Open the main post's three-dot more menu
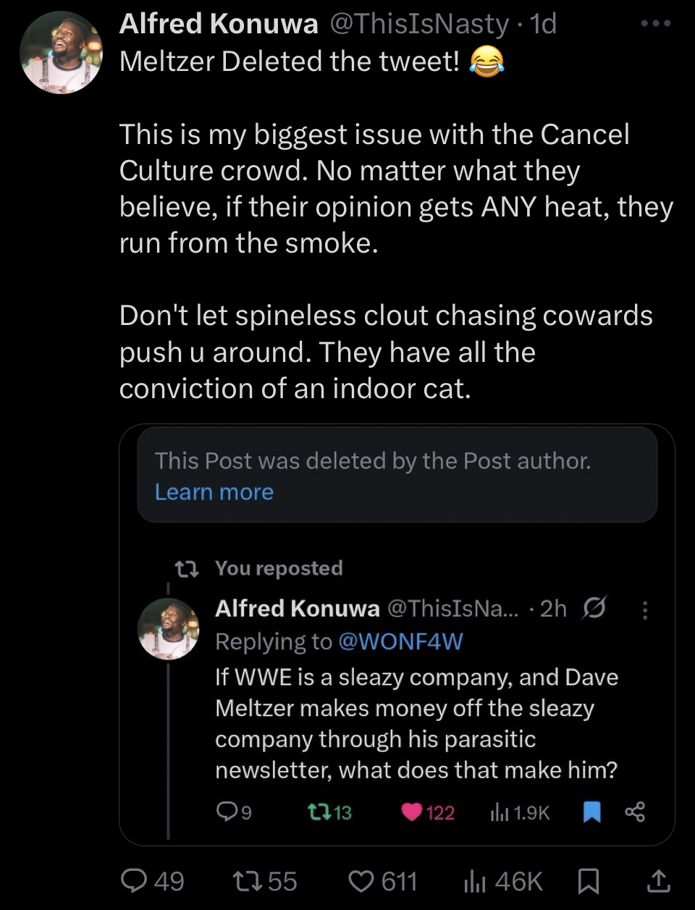695x910 pixels. pos(656,24)
